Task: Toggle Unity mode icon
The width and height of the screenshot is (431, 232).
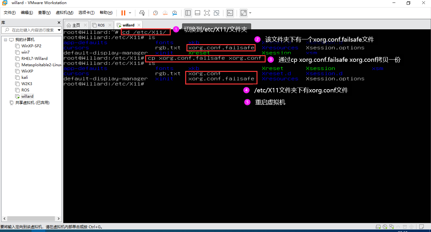Action: pyautogui.click(x=216, y=13)
